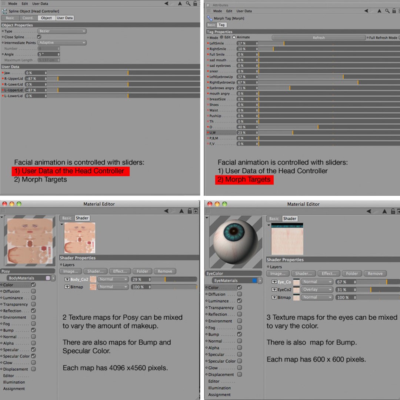Click the Image... button in Posy Shader Properties
The width and height of the screenshot is (400, 400).
coord(71,271)
